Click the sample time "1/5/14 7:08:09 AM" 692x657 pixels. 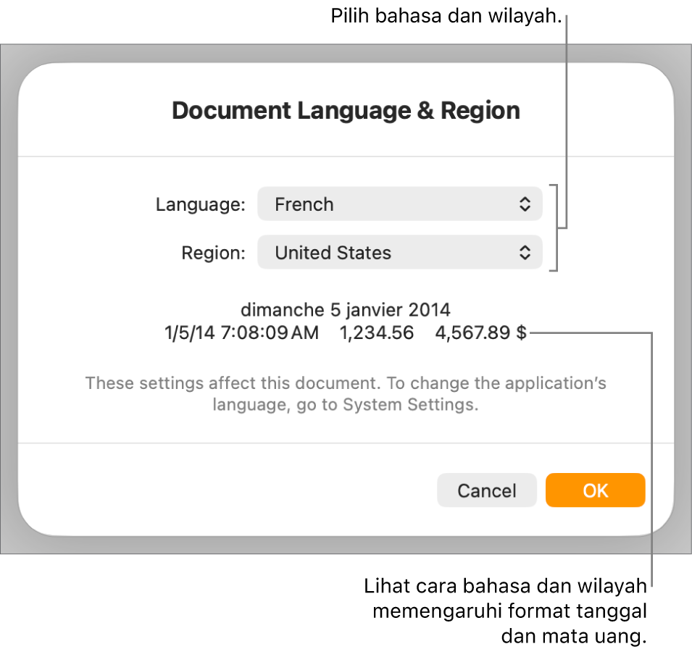(241, 332)
